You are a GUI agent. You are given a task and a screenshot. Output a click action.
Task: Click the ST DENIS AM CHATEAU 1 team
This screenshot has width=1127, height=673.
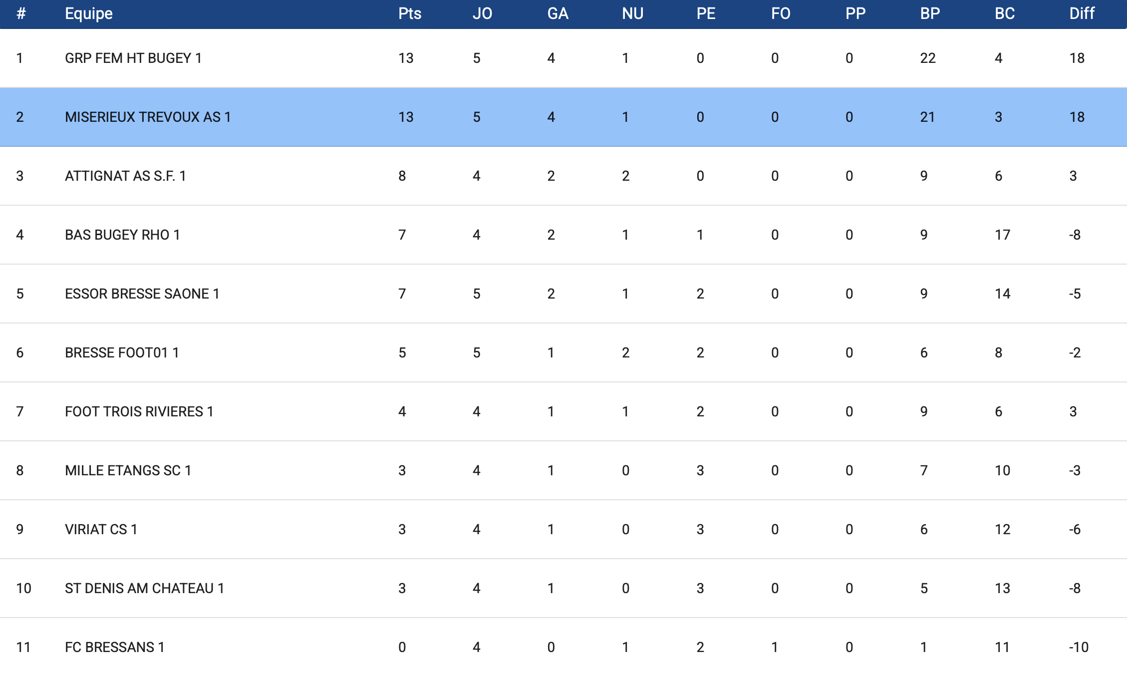144,589
